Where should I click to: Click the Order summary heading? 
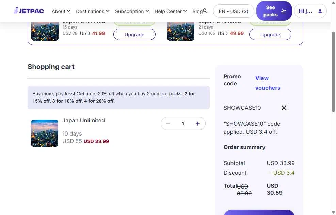tap(244, 147)
